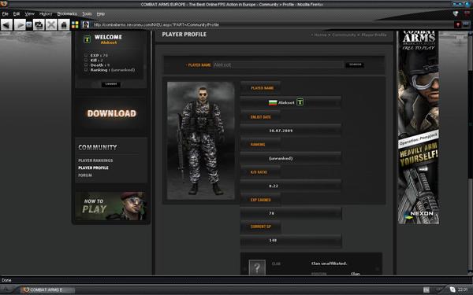Go forward with the Forward arrow button
The height and width of the screenshot is (295, 473).
[20, 24]
